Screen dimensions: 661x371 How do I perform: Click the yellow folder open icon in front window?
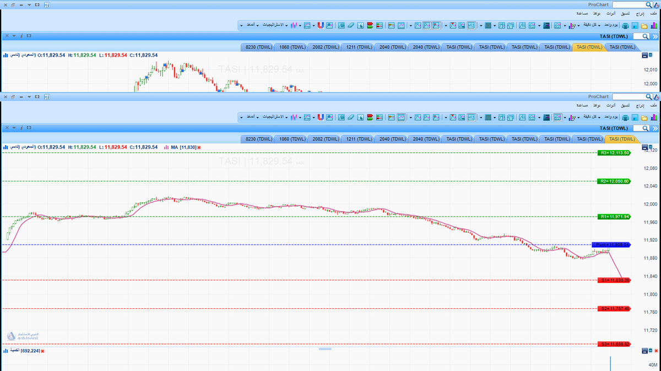pyautogui.click(x=644, y=118)
